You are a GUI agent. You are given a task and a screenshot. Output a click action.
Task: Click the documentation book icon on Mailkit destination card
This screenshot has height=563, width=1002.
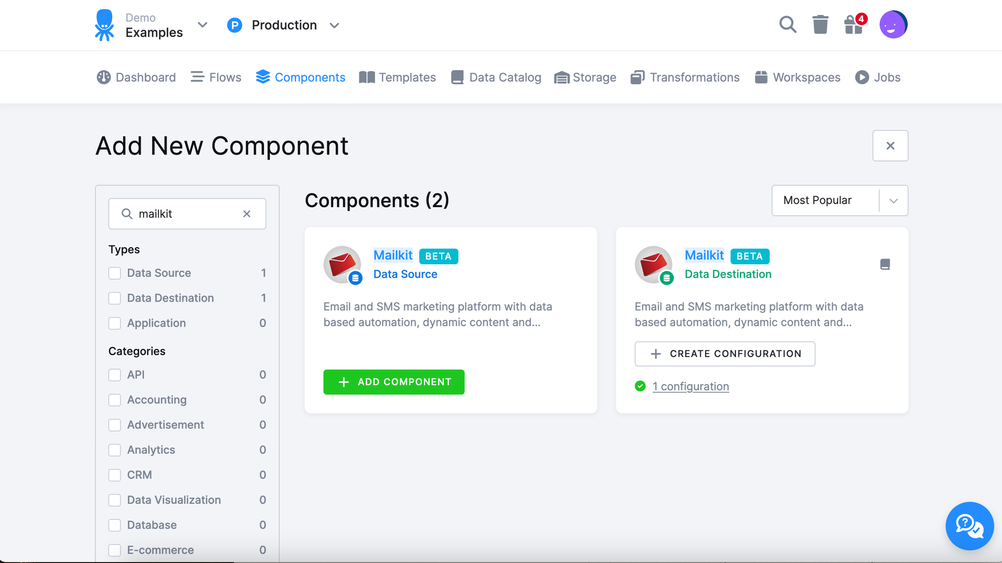(885, 264)
